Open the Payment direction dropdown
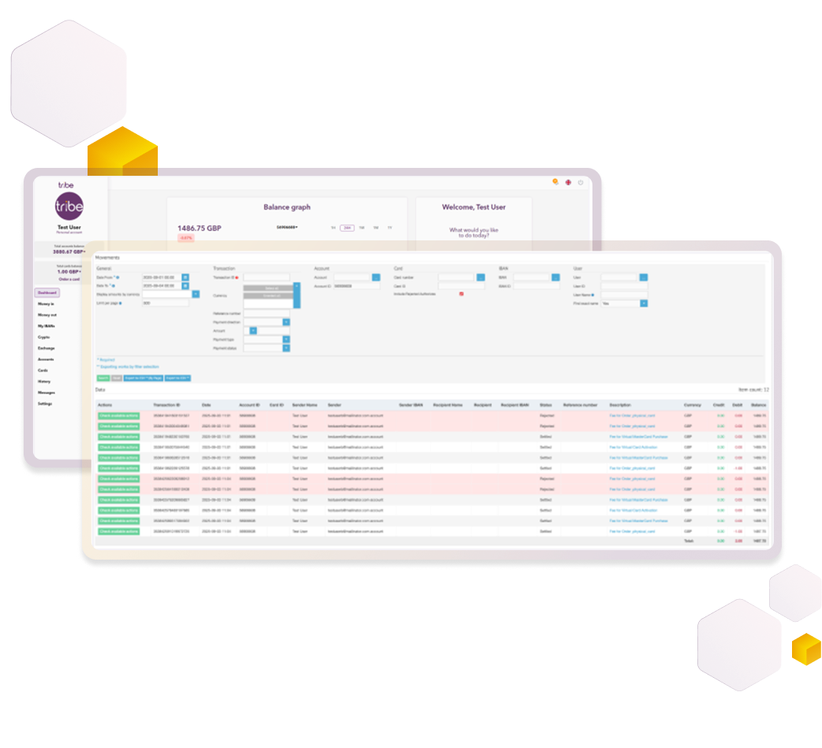822x748 pixels. 286,322
